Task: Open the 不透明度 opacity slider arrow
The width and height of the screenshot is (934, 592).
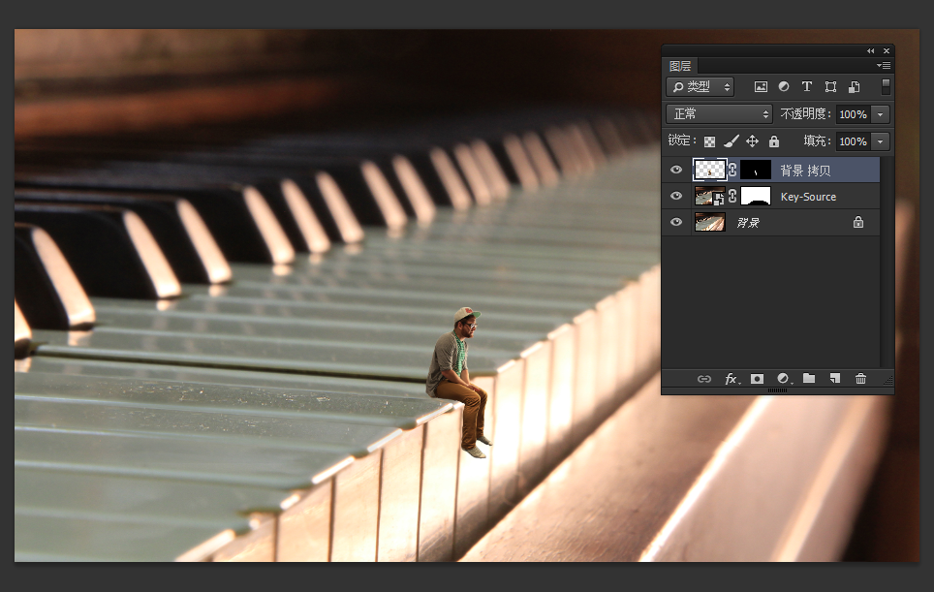Action: pos(881,114)
